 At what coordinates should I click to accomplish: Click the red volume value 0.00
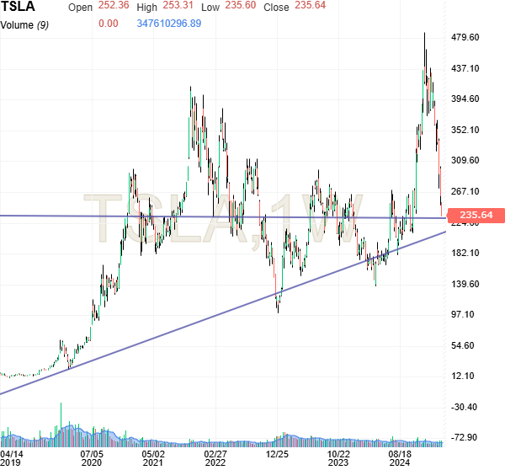109,24
